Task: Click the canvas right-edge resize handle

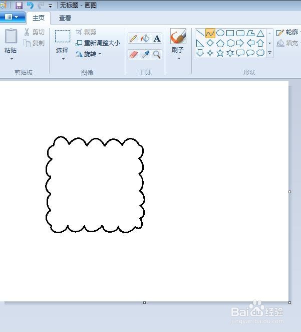Action: point(290,192)
